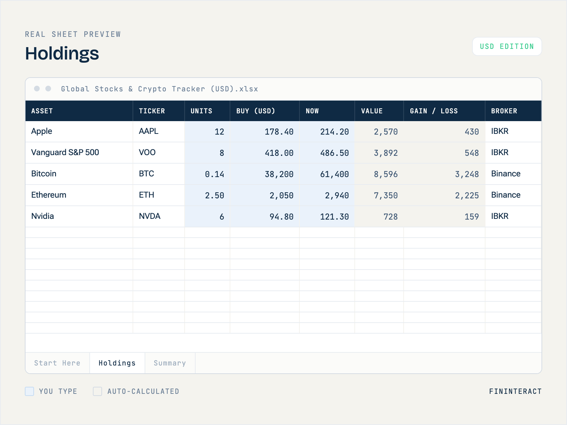Screen dimensions: 567x425
Task: Click the Nvidia gain cell 159
Action: tap(444, 216)
